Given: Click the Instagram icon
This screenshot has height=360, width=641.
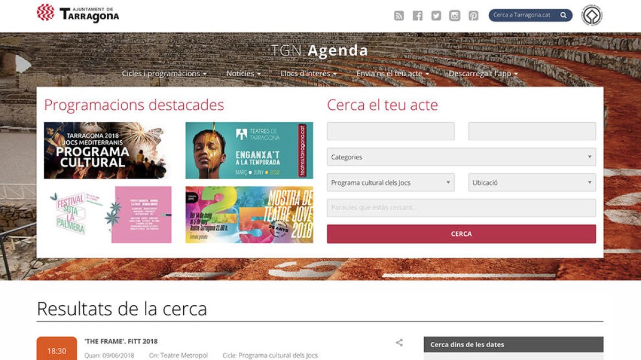Looking at the screenshot, I should [455, 15].
